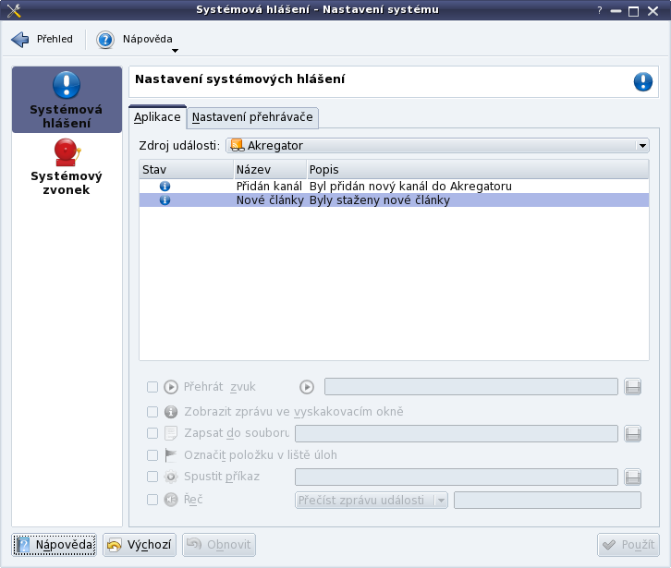This screenshot has height=568, width=671.
Task: Click the settings tools icon in title bar
Action: point(14,10)
